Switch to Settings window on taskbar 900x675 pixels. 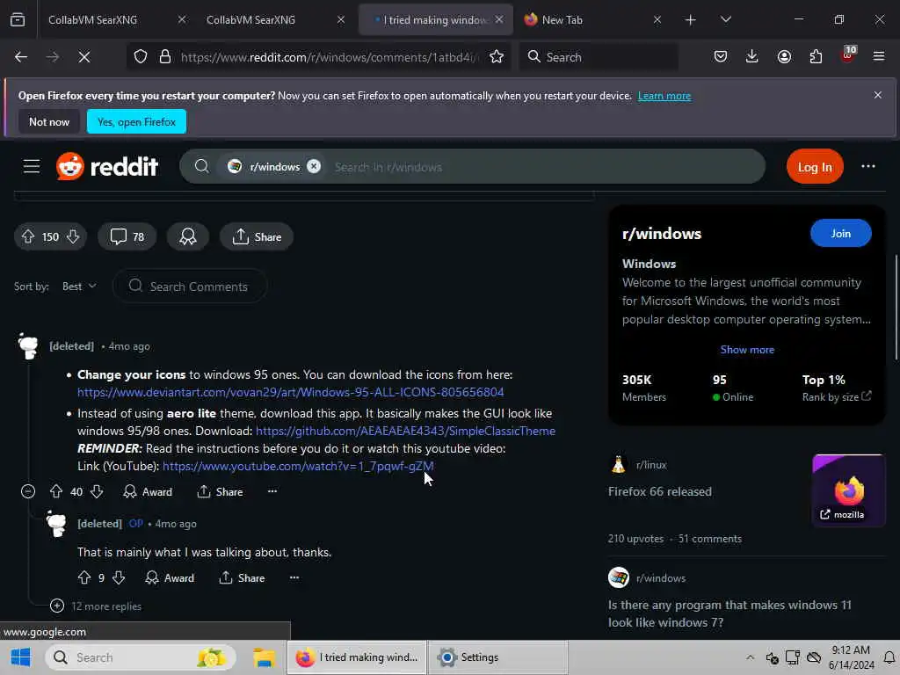click(497, 657)
